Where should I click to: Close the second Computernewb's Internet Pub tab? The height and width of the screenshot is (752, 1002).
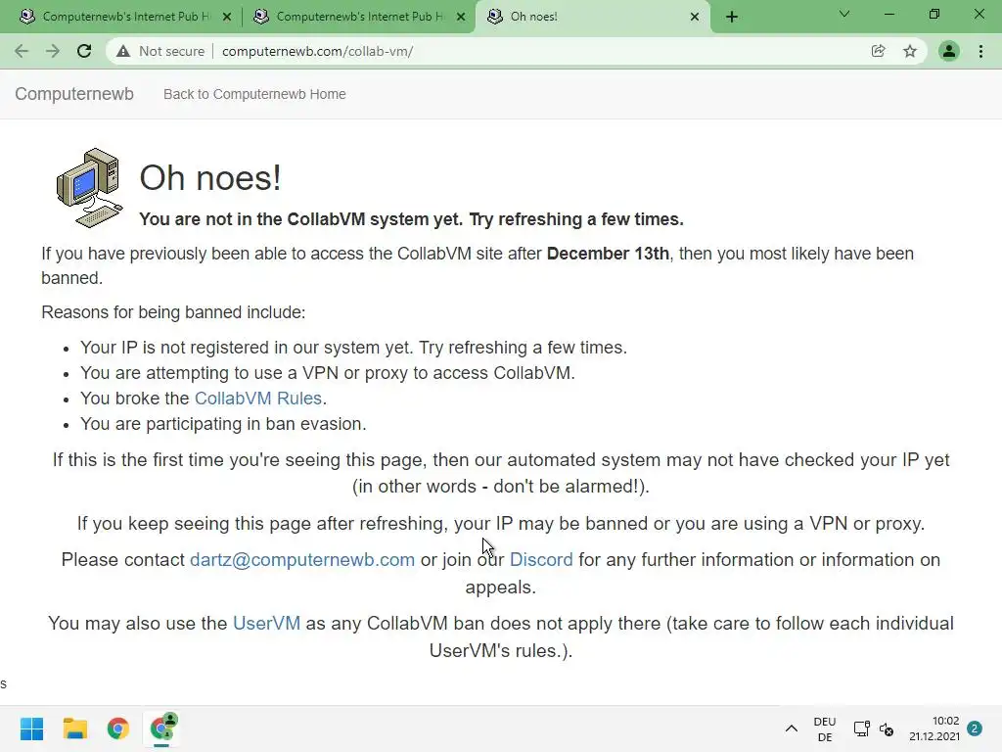[x=461, y=17]
